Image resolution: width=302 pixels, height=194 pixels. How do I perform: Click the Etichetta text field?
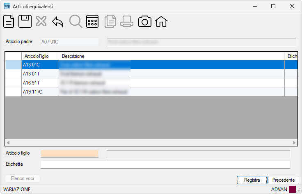coord(165,164)
